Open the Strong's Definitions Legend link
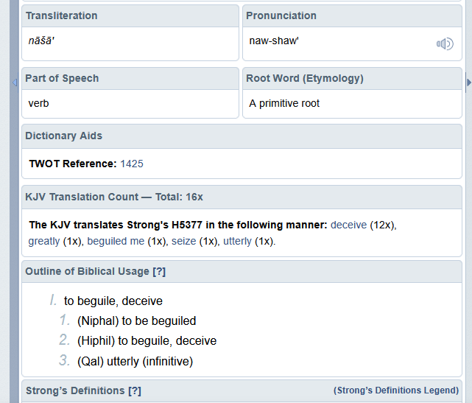Screen dimensions: 472x403 click(x=396, y=390)
